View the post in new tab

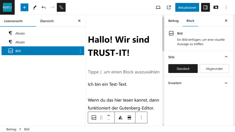[x=169, y=7]
